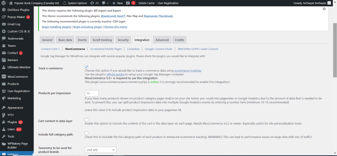
Task: Open the updates icon showing 23
Action: (94, 3)
